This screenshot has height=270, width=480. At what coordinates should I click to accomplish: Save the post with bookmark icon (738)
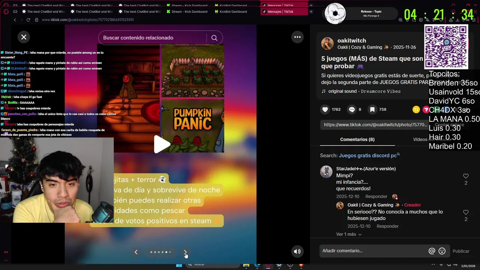point(372,109)
